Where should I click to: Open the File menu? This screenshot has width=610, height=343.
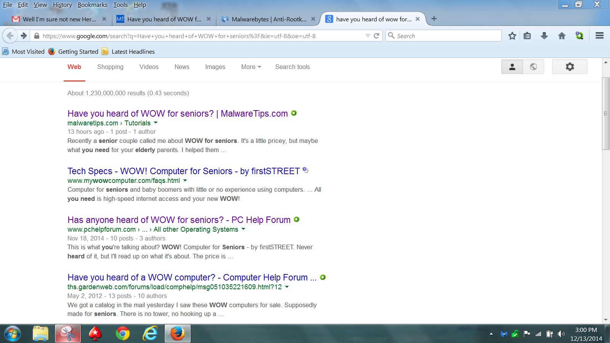pyautogui.click(x=8, y=5)
